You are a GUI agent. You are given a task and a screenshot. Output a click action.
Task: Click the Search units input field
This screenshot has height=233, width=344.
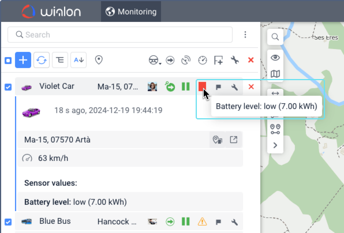click(120, 35)
